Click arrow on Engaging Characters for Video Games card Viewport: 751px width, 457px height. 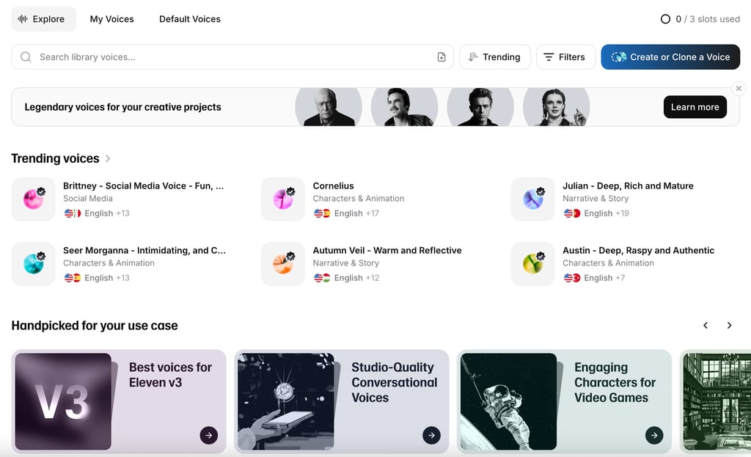tap(653, 435)
